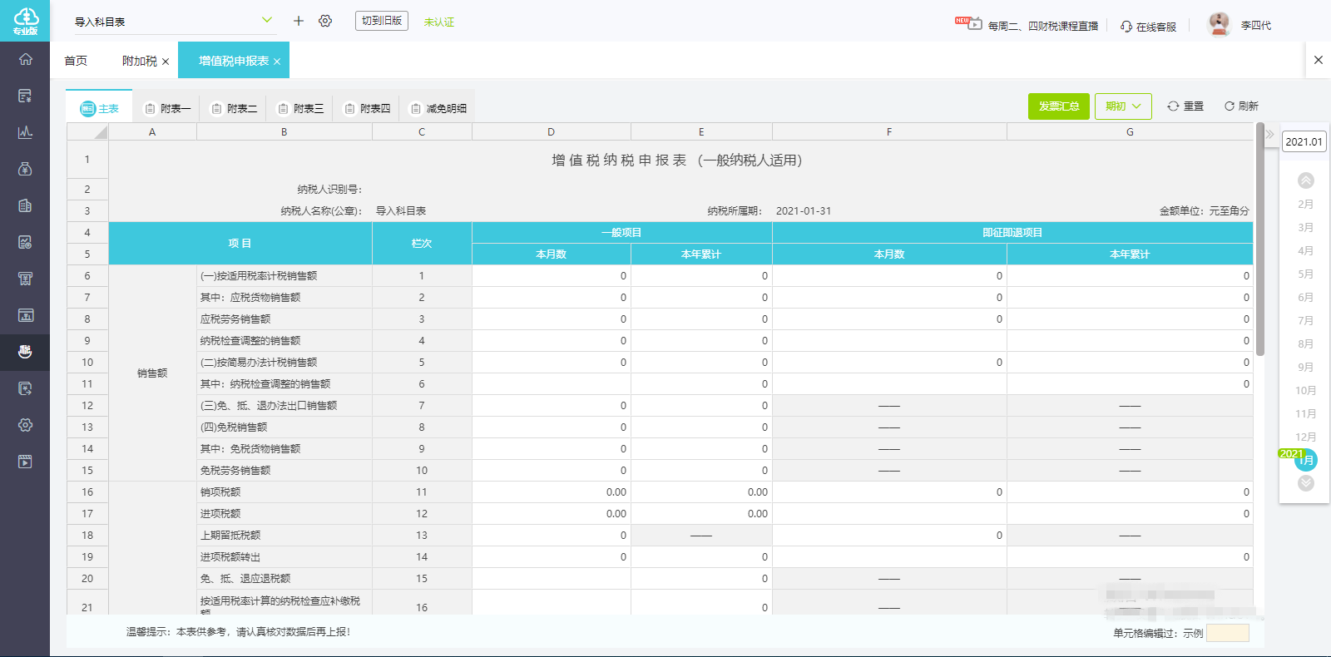
Task: Collapse the month side panel via the double chevron
Action: [x=1269, y=134]
